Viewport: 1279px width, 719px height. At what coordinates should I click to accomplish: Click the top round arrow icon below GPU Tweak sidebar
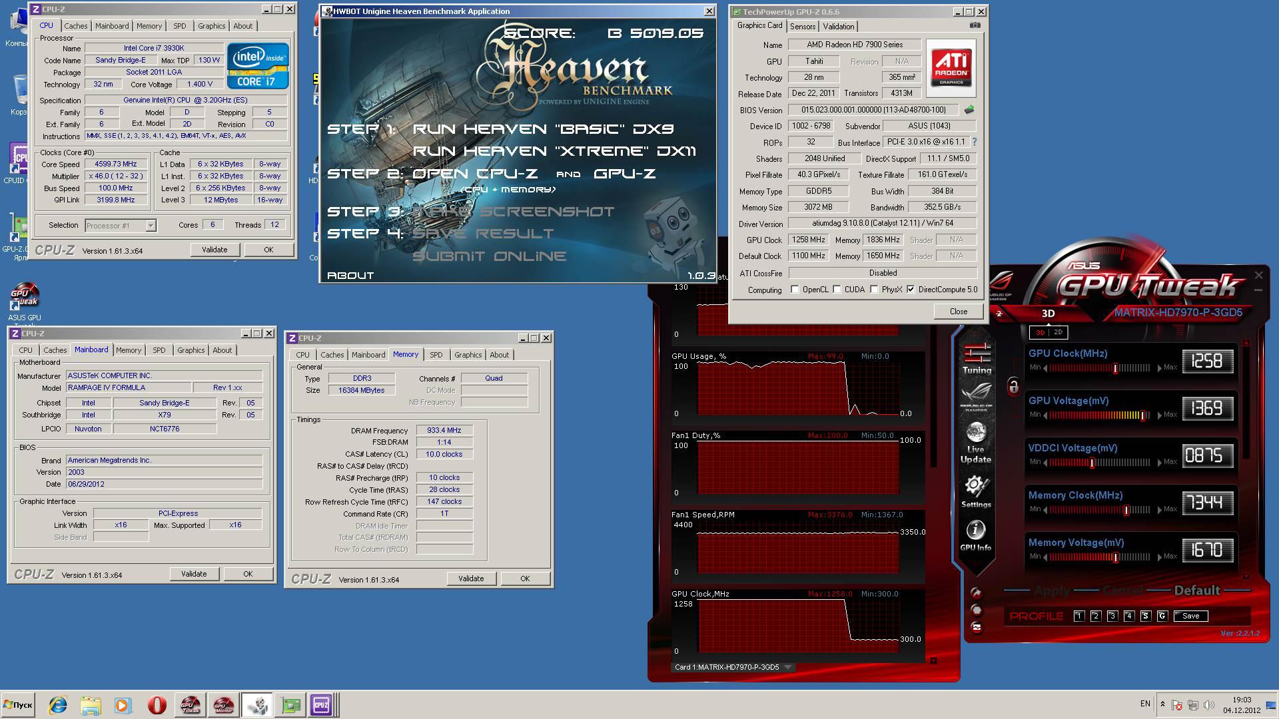[x=977, y=593]
